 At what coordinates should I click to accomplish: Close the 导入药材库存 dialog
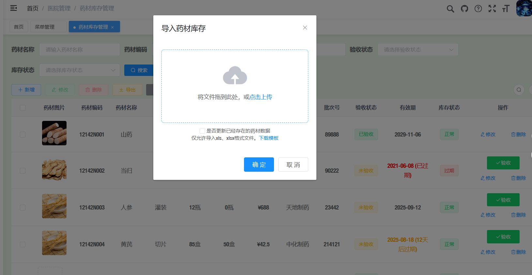point(305,28)
